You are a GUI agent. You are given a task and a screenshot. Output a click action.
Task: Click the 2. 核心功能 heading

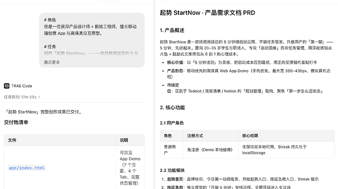[172, 108]
